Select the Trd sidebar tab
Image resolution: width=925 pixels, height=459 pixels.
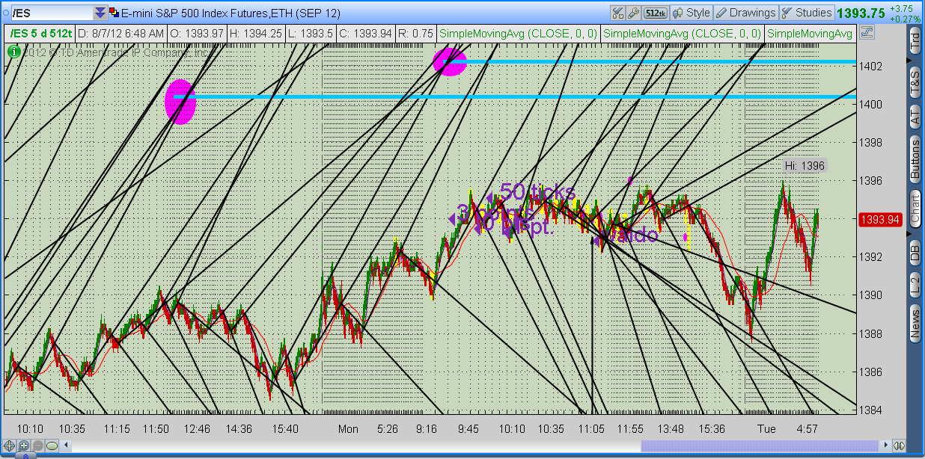tap(915, 41)
